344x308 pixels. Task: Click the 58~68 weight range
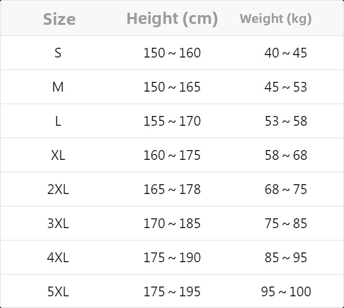286,155
